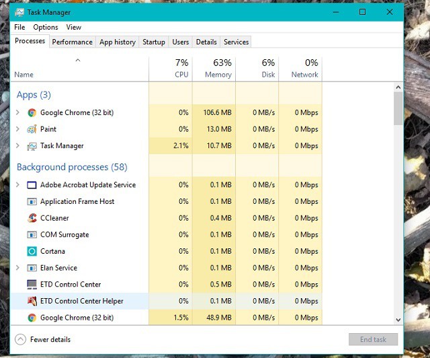
Task: Click the Background processes (58) heading
Action: [x=72, y=168]
